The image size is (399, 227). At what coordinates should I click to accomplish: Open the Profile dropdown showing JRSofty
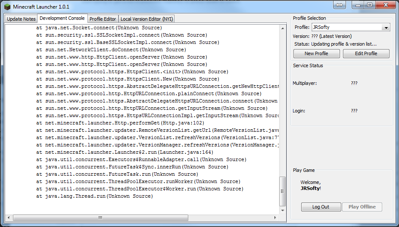[x=351, y=27]
